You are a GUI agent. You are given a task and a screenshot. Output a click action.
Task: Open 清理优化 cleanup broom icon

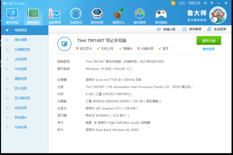pos(118,16)
